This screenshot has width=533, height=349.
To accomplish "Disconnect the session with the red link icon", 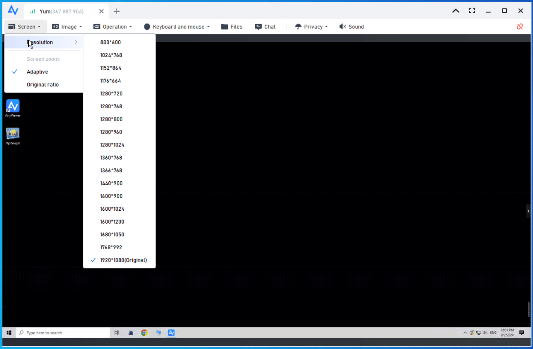I will click(520, 26).
